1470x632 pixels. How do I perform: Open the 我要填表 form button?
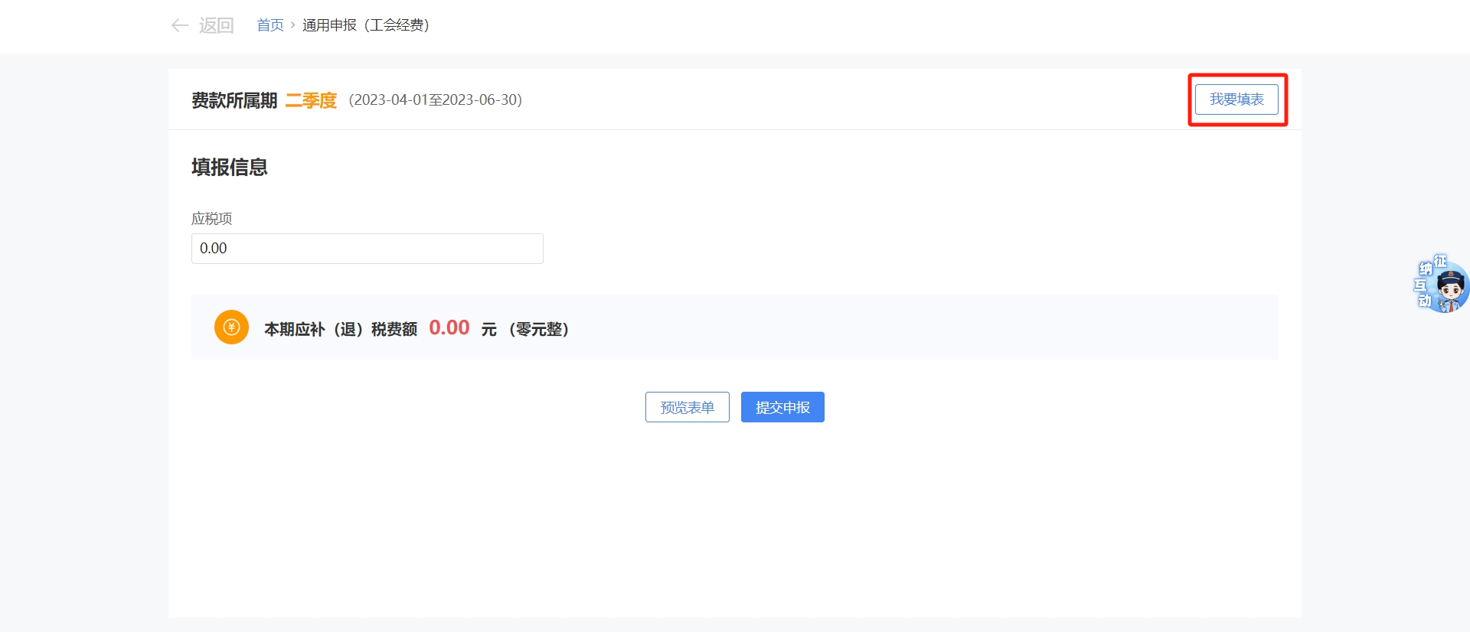point(1236,99)
